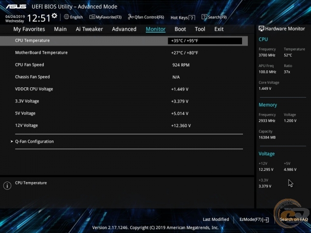Click the Hot Keys question mark icon

pos(191,18)
